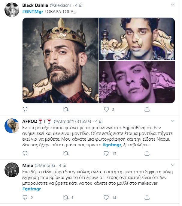Reply to Black Dahlia's tweet

(25, 110)
